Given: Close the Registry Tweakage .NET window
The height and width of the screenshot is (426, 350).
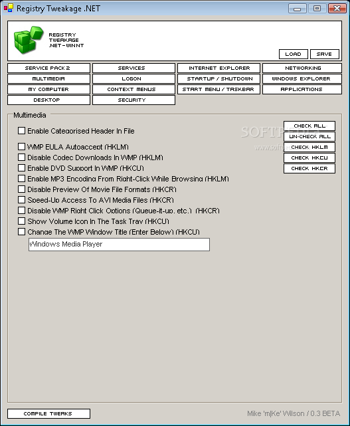Looking at the screenshot, I should pyautogui.click(x=337, y=9).
